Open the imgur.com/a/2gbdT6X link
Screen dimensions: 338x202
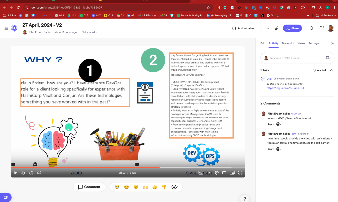tap(285, 88)
